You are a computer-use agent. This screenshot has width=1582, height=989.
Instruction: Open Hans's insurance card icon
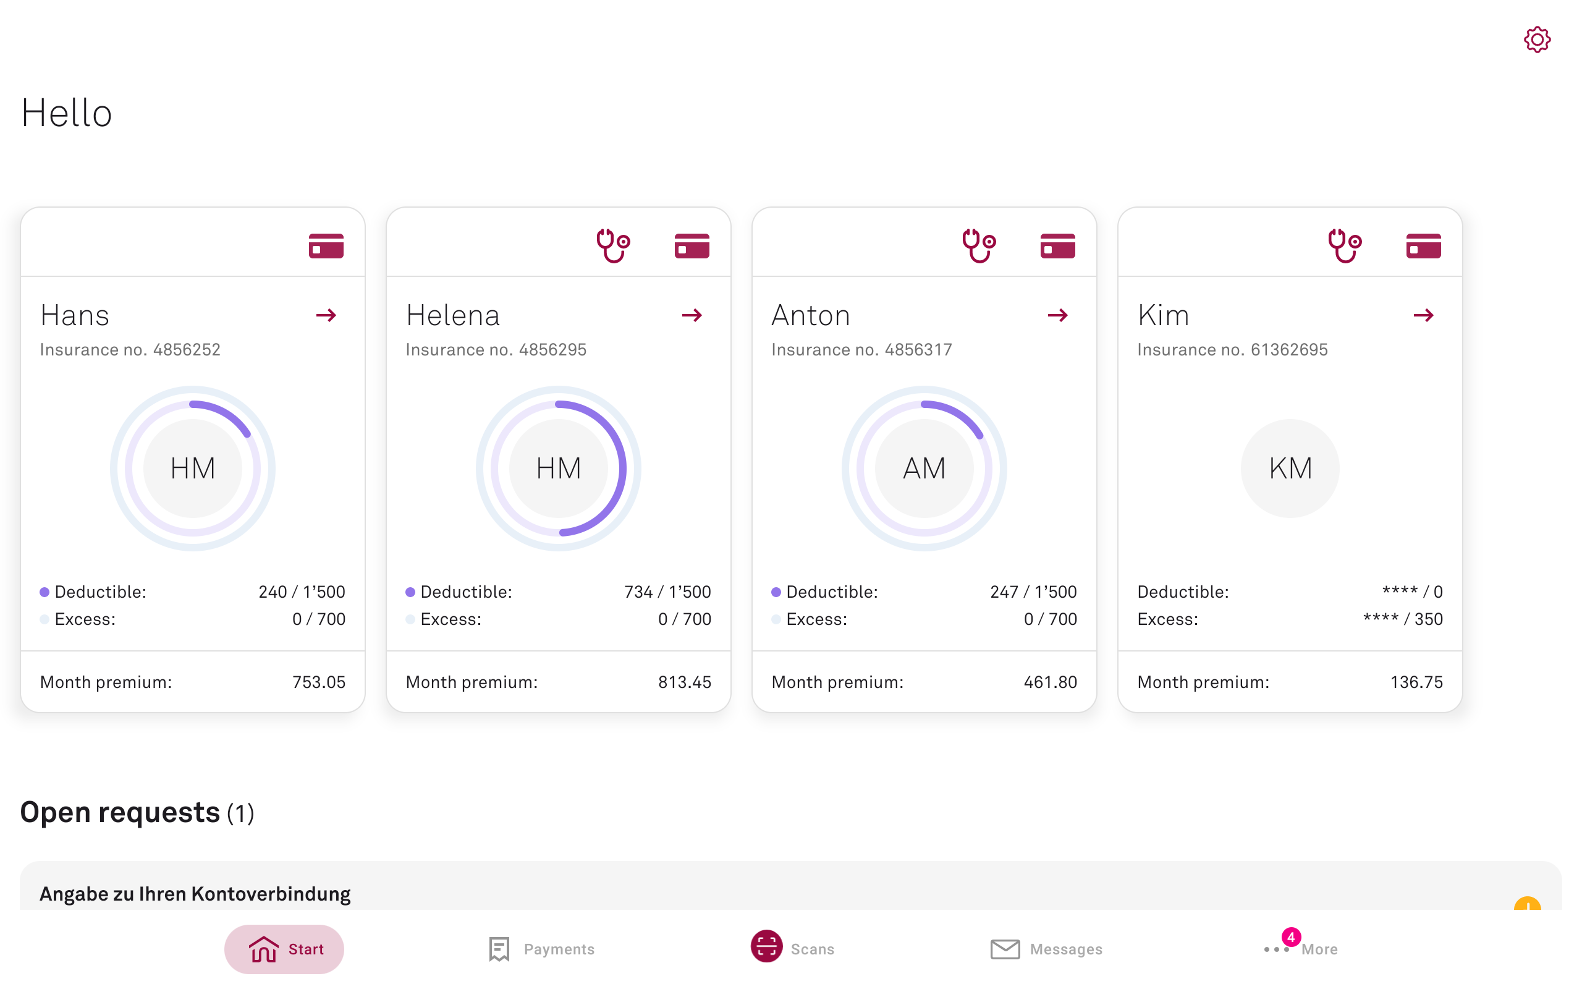tap(326, 246)
